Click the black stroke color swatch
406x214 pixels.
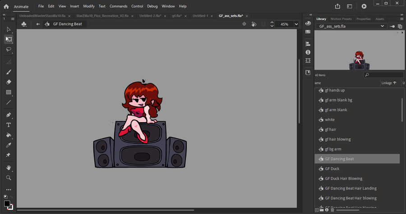(7, 203)
